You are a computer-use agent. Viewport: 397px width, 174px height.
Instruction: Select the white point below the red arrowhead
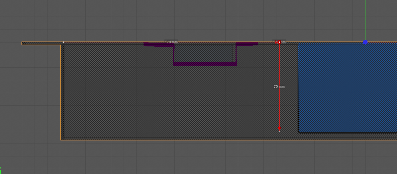279,131
